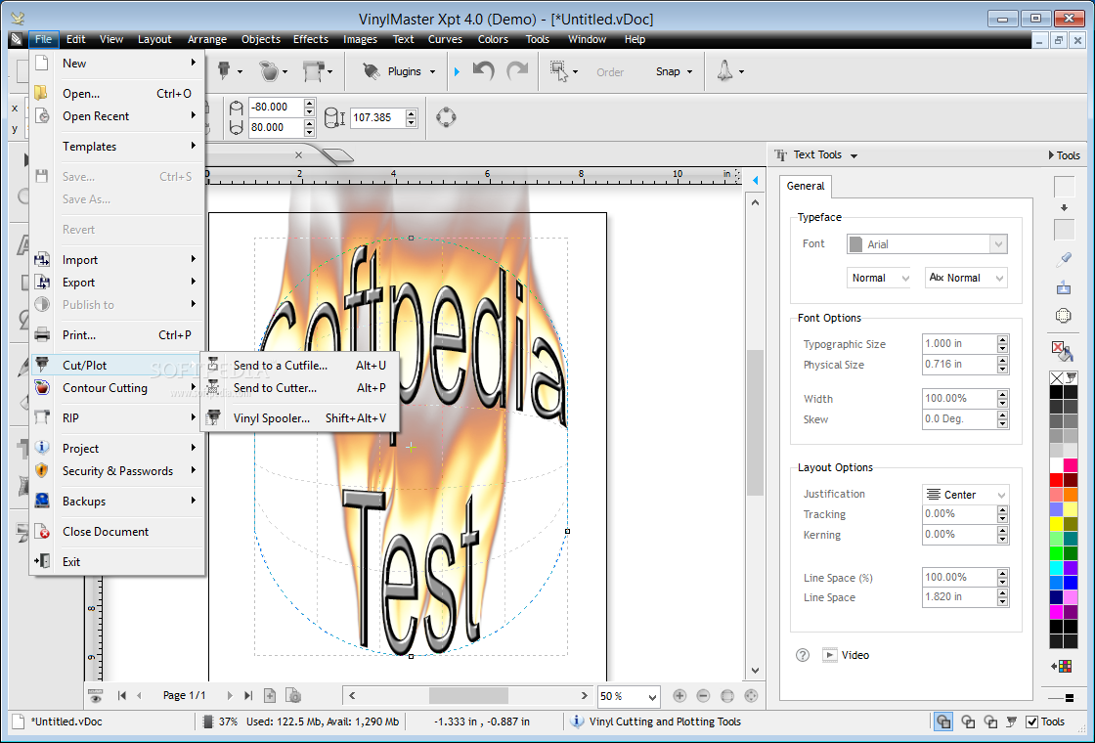Pick the cyan color swatch
The image size is (1095, 743).
click(x=1057, y=568)
